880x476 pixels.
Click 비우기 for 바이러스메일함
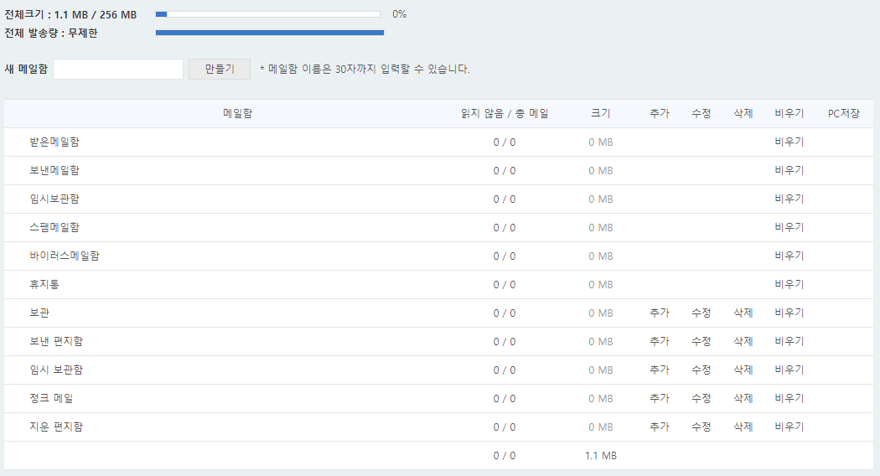[x=789, y=256]
